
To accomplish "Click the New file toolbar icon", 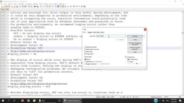I will pos(2,7).
